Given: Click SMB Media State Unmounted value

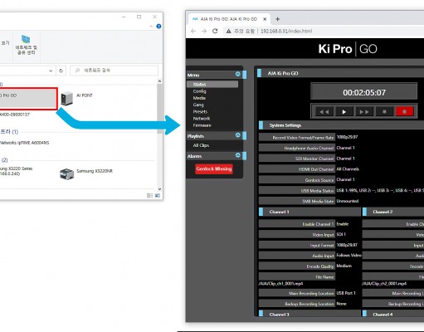Looking at the screenshot, I should pos(348,201).
